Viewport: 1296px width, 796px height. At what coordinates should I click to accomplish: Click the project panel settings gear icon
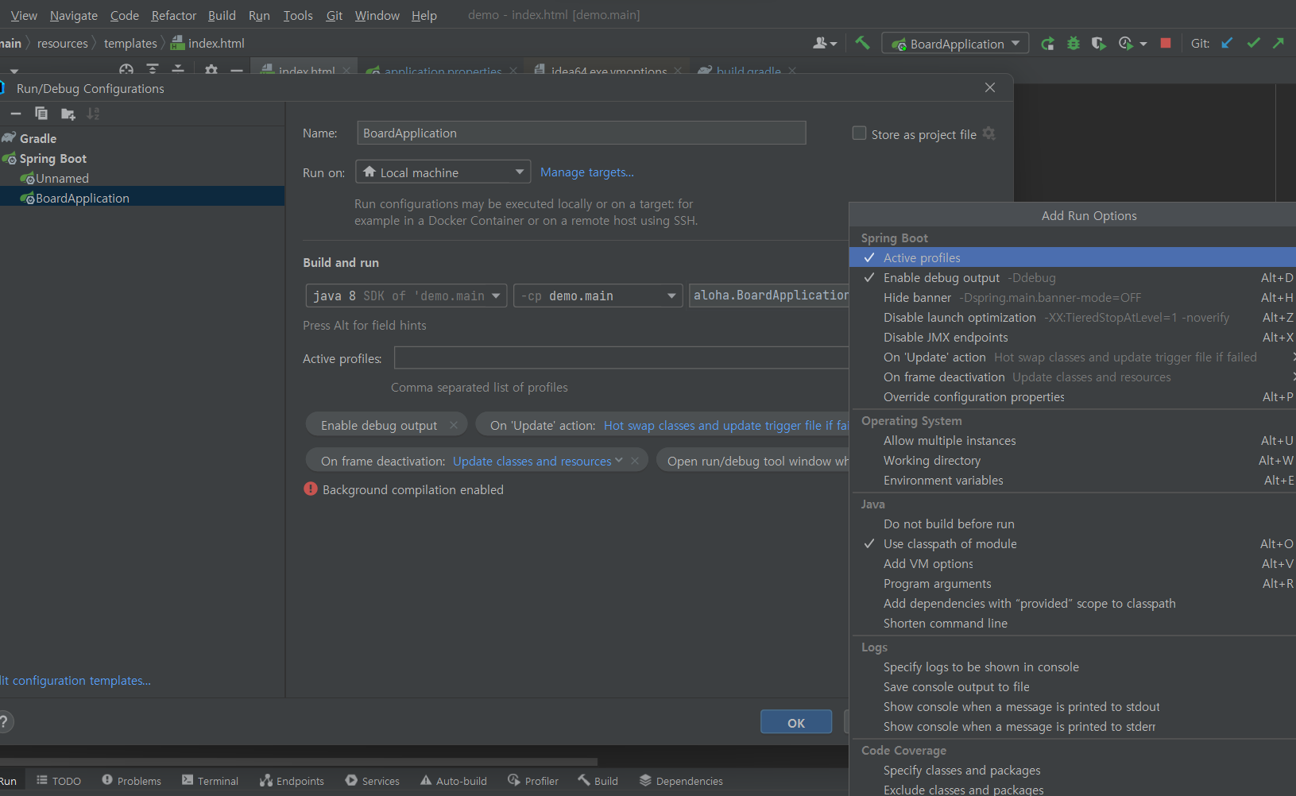[x=211, y=71]
